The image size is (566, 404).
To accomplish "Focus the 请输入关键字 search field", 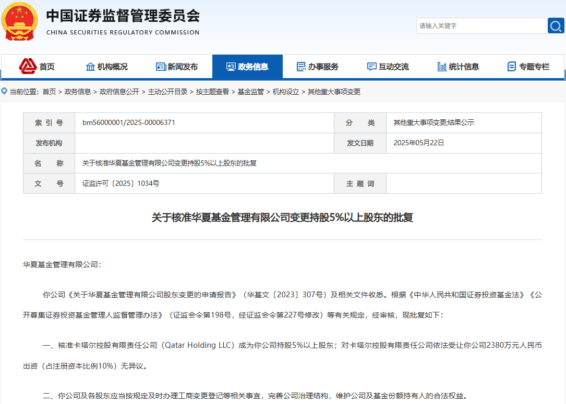I will click(482, 26).
